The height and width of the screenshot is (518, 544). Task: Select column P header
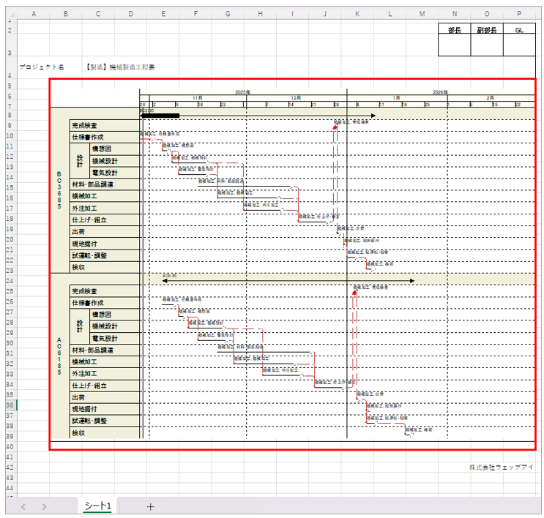[519, 14]
